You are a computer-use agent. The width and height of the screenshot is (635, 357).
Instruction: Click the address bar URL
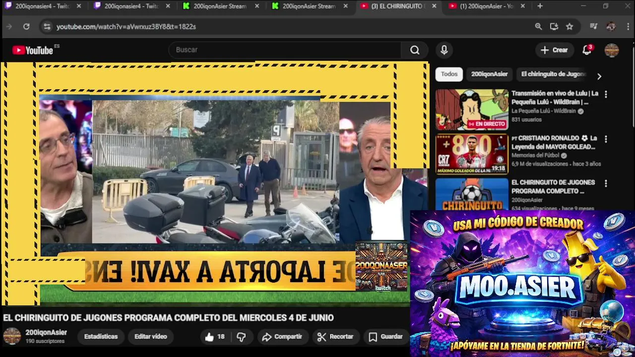pos(126,27)
